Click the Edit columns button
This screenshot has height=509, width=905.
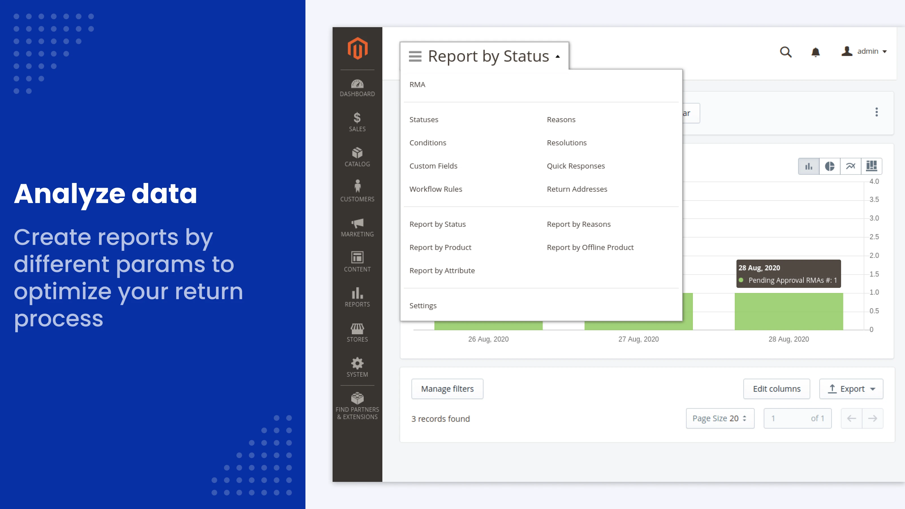click(777, 389)
